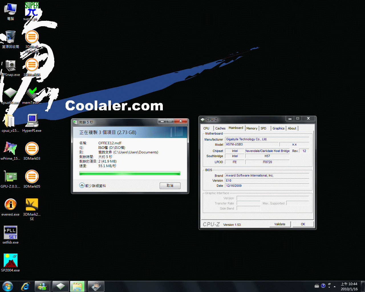This screenshot has height=292, width=365.
Task: Open EPSnap.exe desktop icon
Action: [x=11, y=67]
